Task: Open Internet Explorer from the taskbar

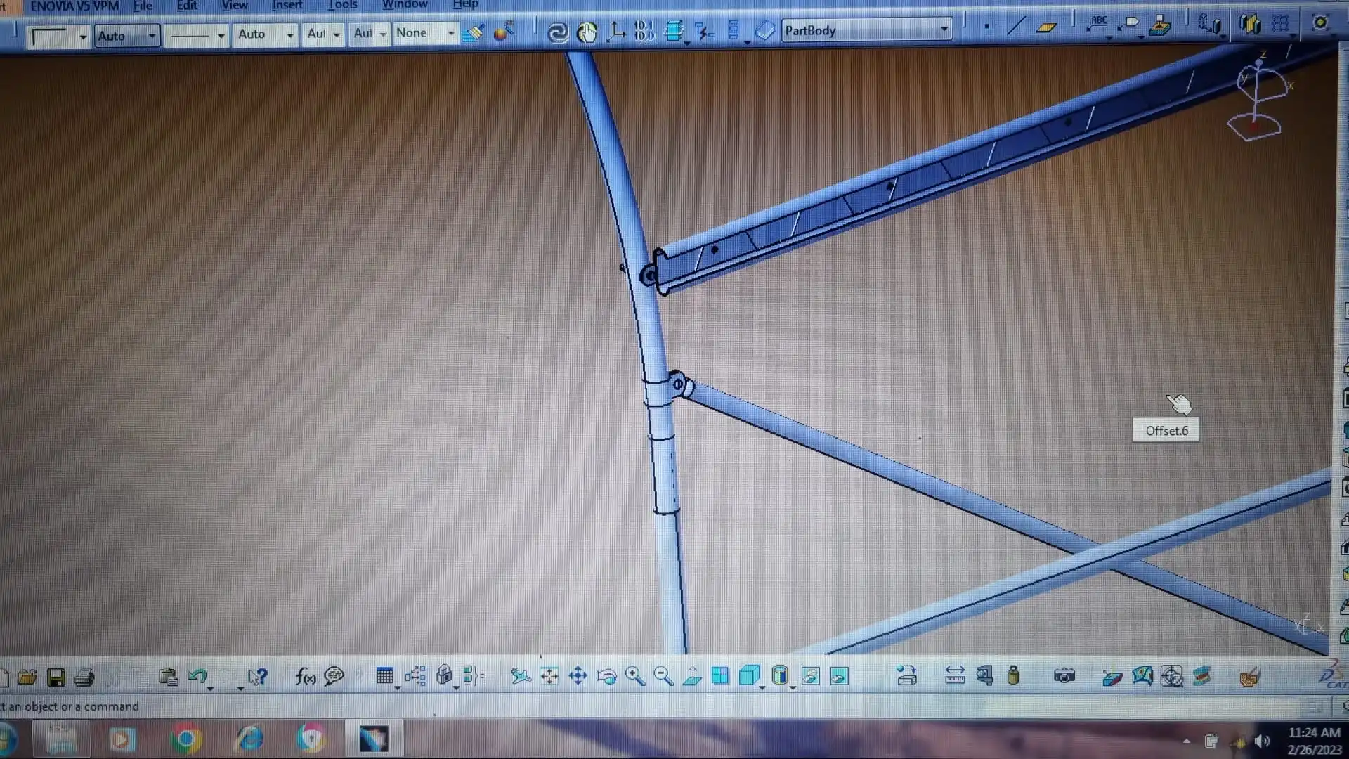Action: pyautogui.click(x=249, y=739)
